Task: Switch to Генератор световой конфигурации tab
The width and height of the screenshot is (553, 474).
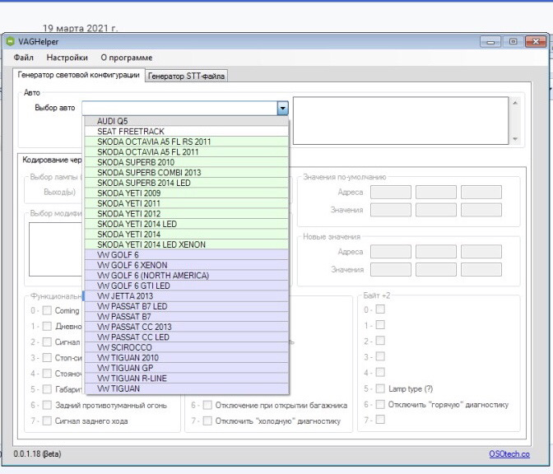Action: (x=79, y=75)
